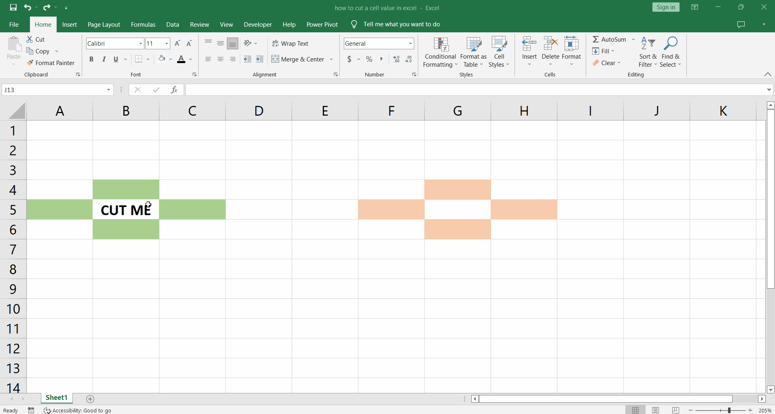
Task: Select the CUT ME cell B5
Action: click(126, 209)
